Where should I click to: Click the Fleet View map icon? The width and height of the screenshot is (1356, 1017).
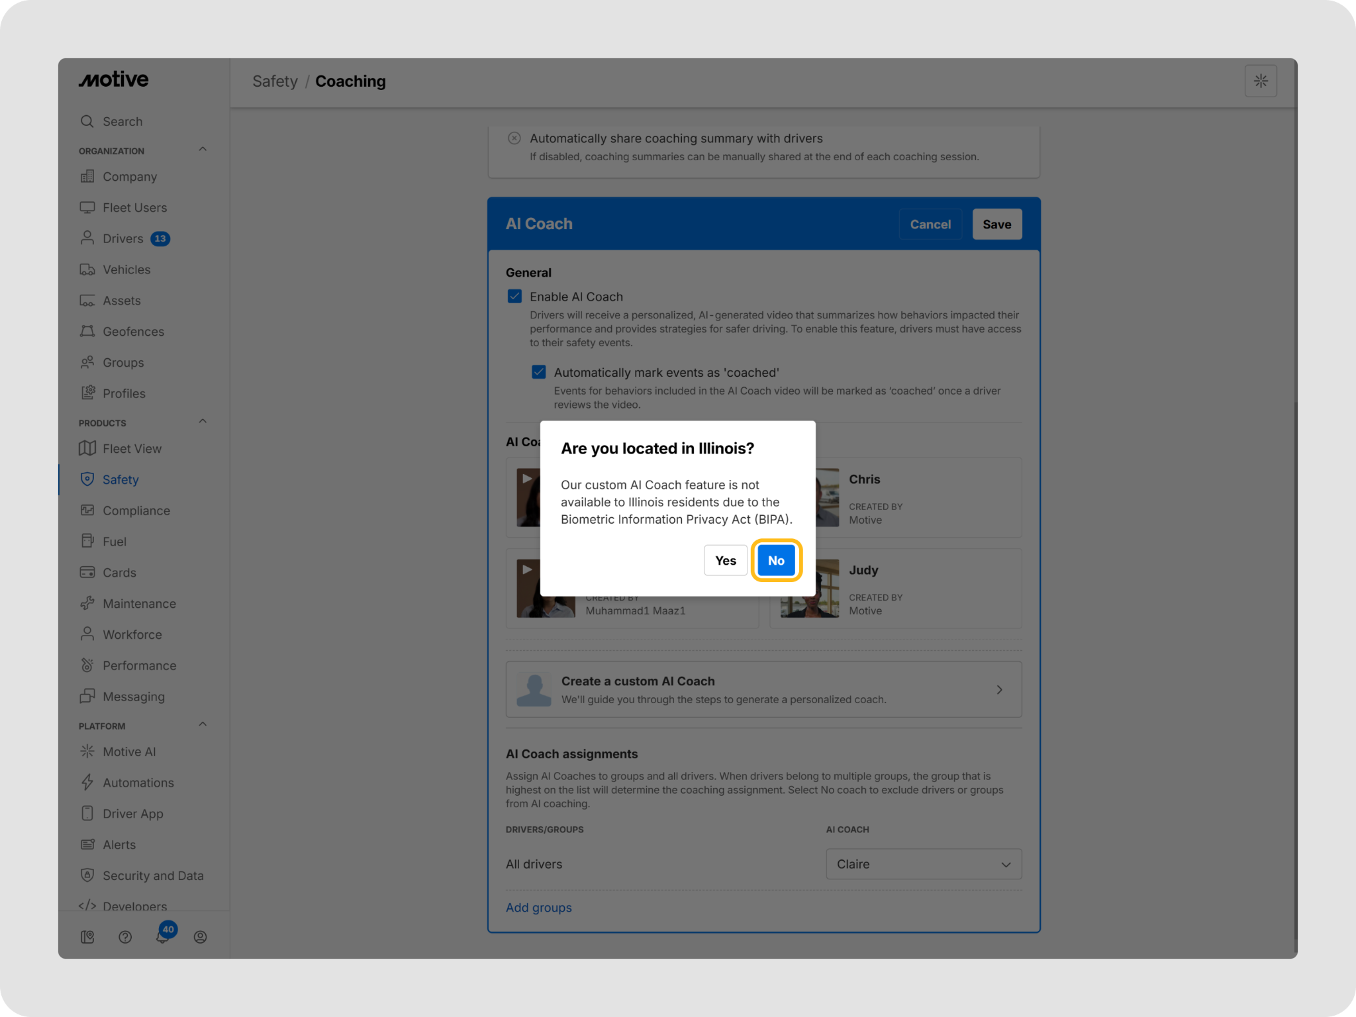pos(87,448)
